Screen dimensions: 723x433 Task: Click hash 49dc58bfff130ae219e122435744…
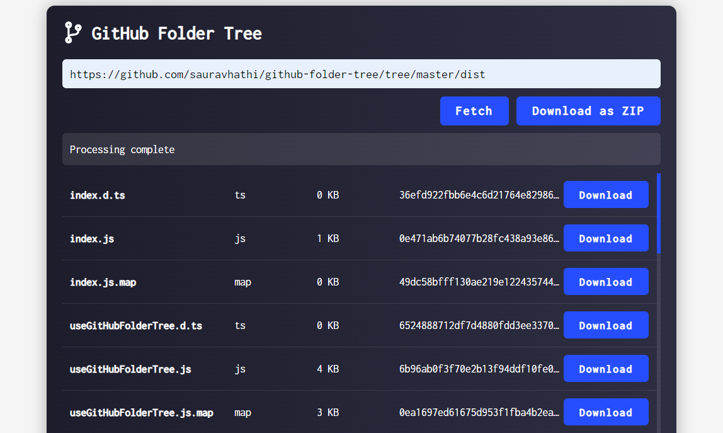479,282
